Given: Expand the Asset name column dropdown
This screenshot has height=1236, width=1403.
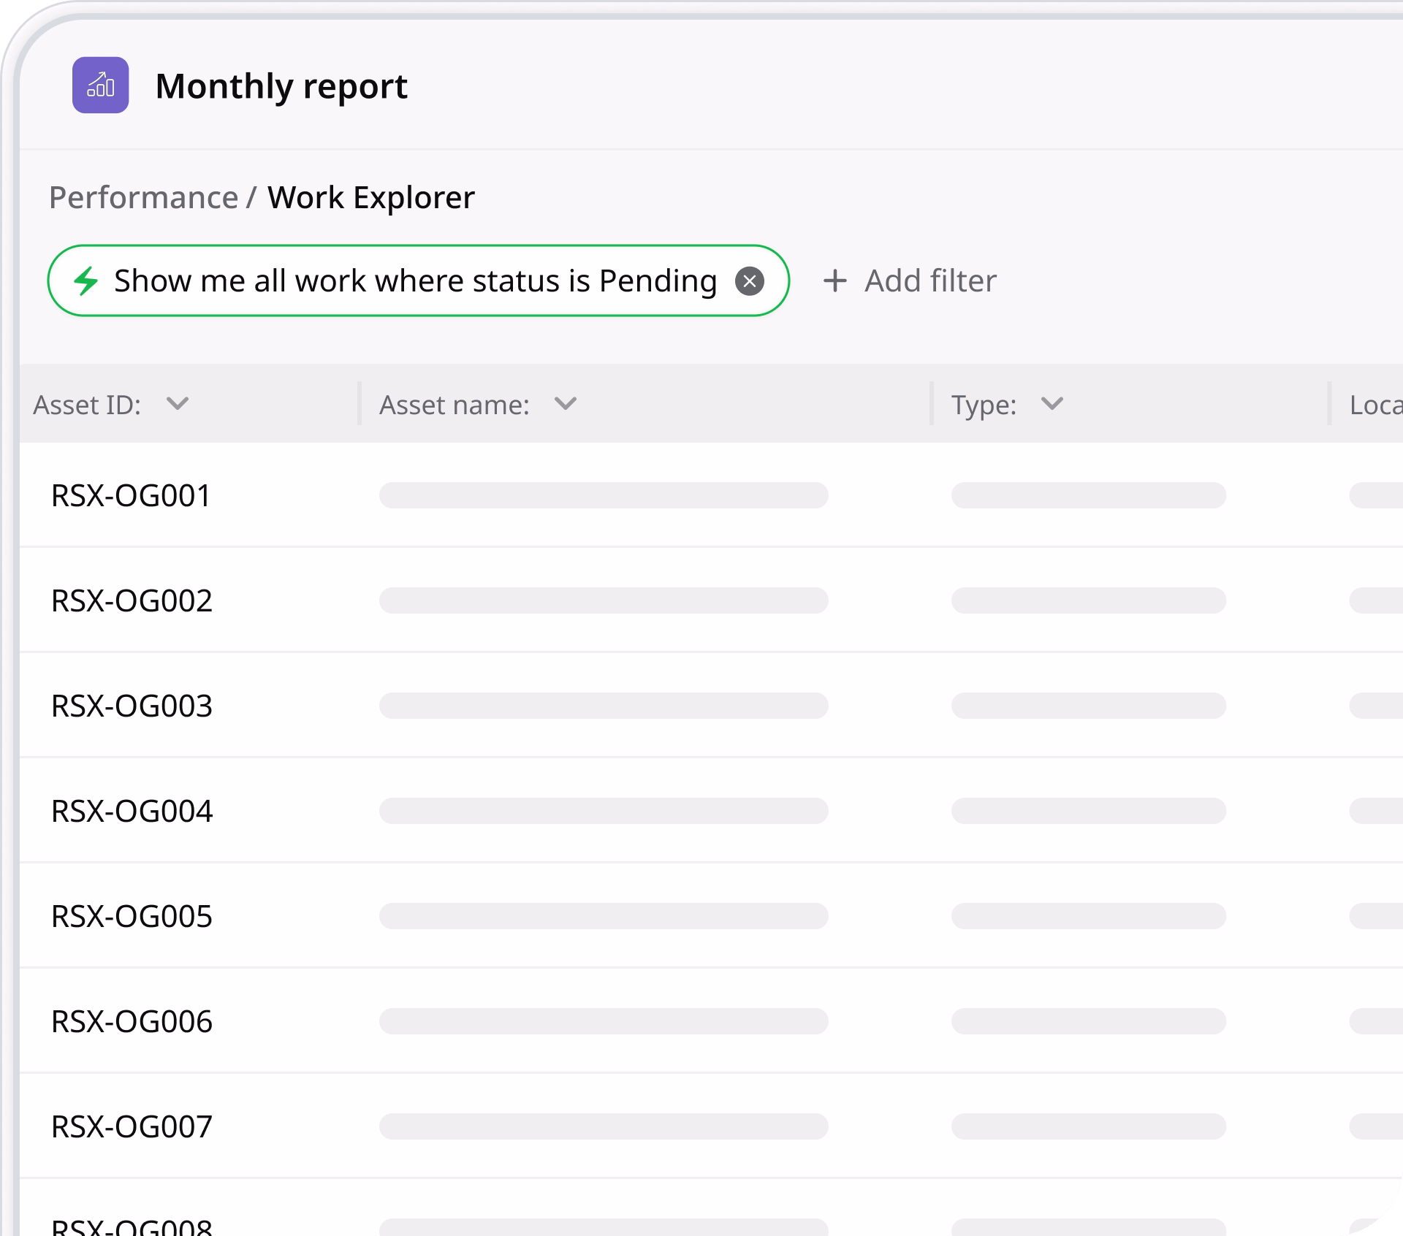Looking at the screenshot, I should click(566, 404).
